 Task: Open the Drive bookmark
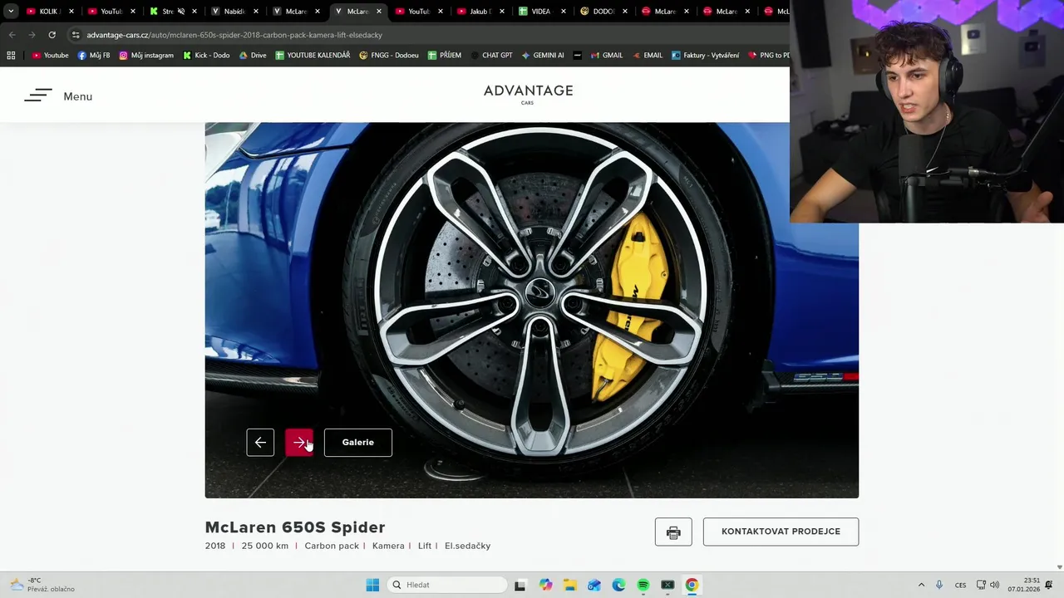tap(253, 55)
